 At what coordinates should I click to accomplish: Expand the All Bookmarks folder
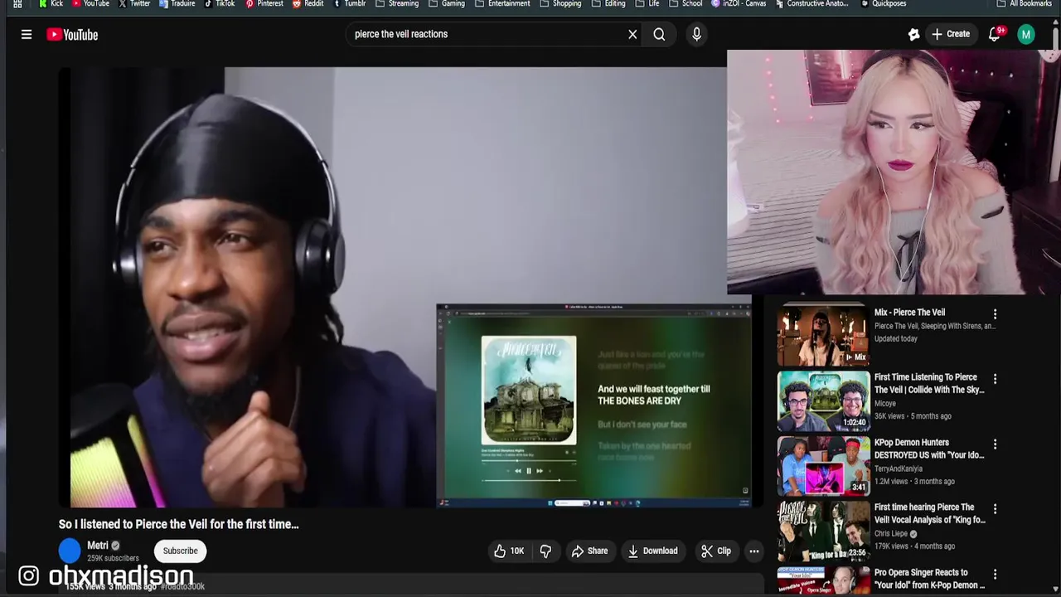[1025, 4]
